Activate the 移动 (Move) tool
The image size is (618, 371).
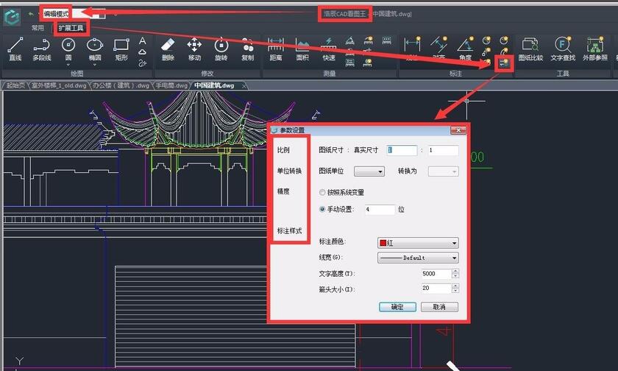click(x=194, y=49)
